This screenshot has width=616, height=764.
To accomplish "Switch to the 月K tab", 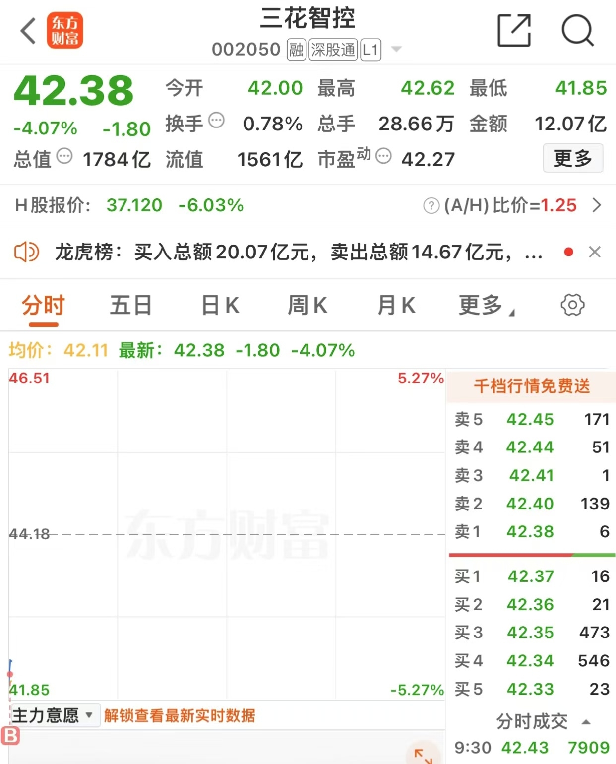I will pyautogui.click(x=396, y=305).
